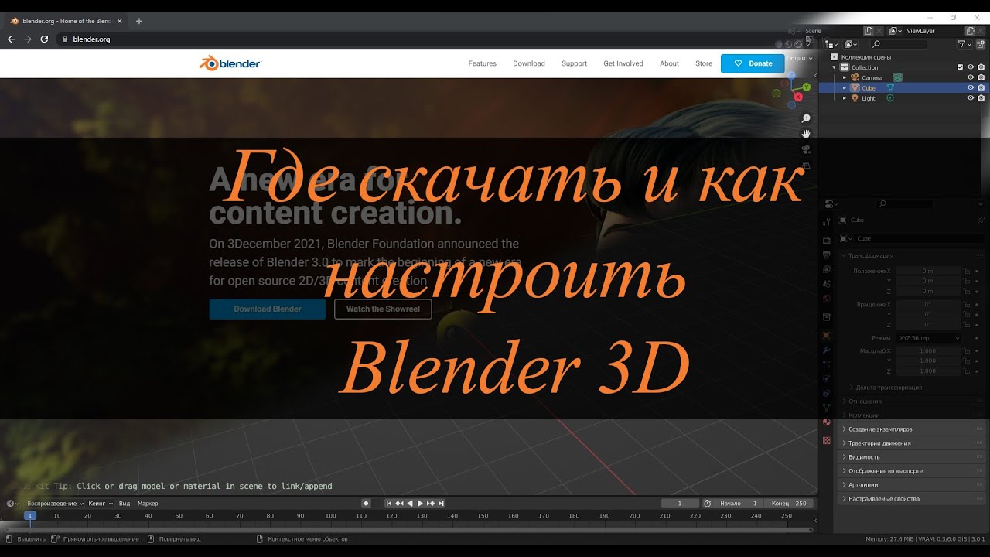Expand the Создание экземпляров panel
Image resolution: width=990 pixels, height=557 pixels.
[912, 429]
